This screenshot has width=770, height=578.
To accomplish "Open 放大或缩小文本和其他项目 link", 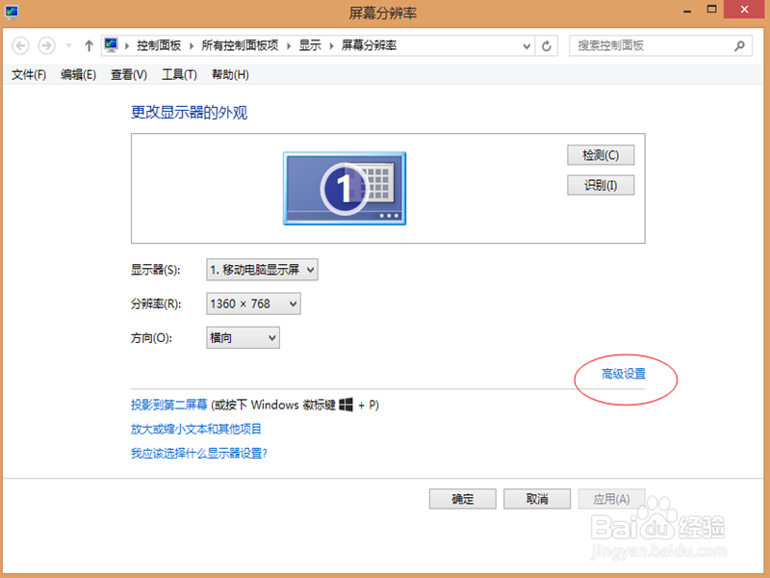I will tap(196, 429).
